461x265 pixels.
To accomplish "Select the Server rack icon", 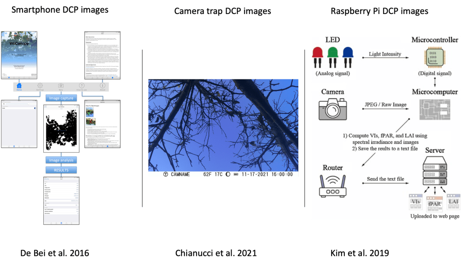I will pos(434,173).
